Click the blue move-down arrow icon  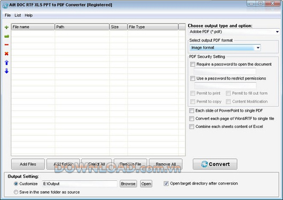pos(6,71)
